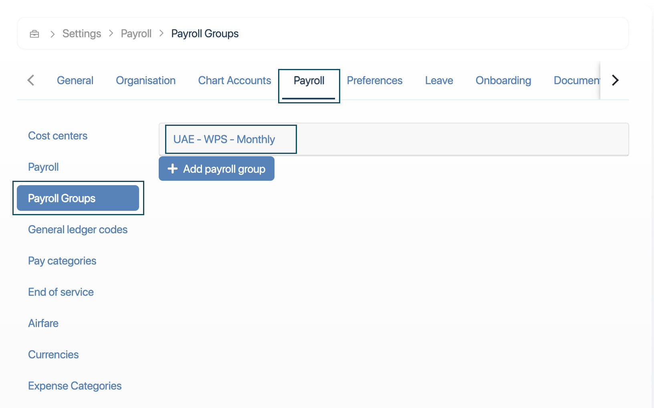The width and height of the screenshot is (654, 408).
Task: Open Cost centers in the sidebar
Action: [x=58, y=136]
